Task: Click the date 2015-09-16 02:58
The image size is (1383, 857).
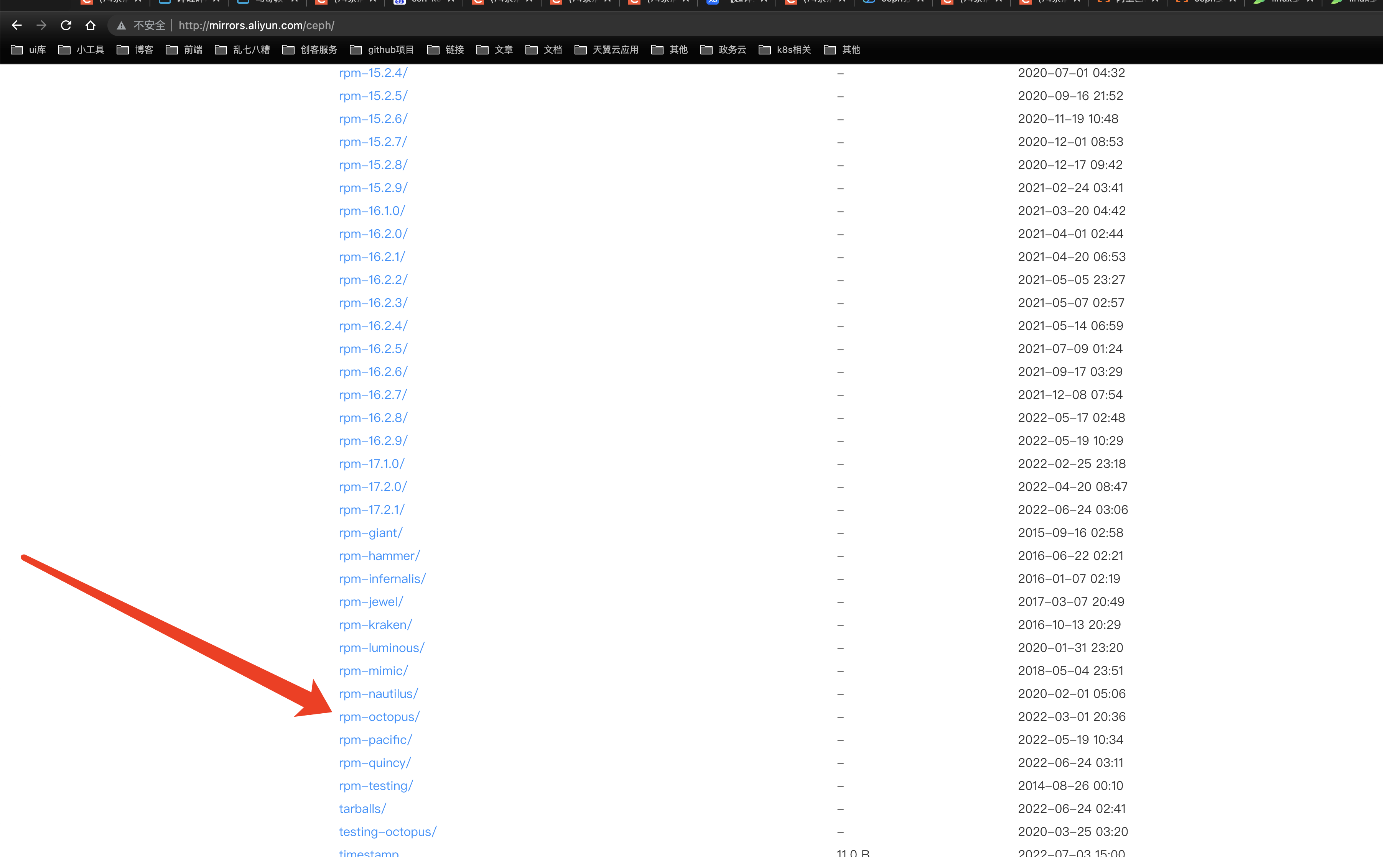Action: click(1070, 533)
